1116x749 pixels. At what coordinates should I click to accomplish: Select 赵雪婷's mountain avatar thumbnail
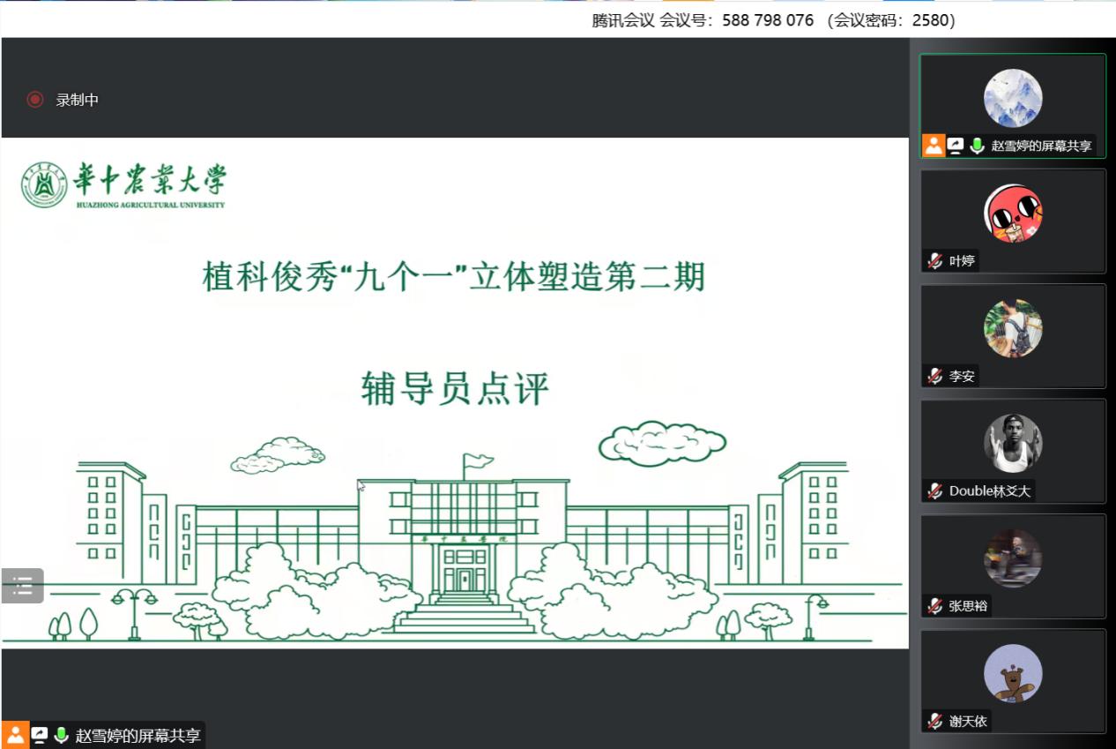tap(1013, 98)
